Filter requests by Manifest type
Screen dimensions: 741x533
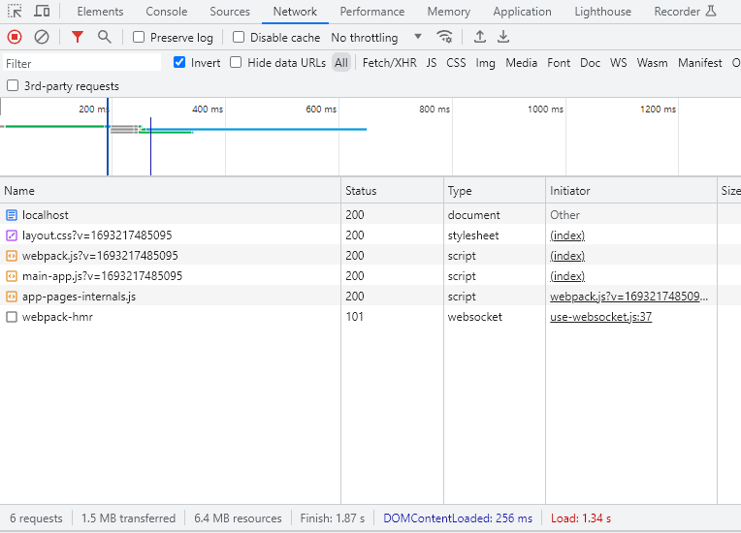pyautogui.click(x=700, y=63)
